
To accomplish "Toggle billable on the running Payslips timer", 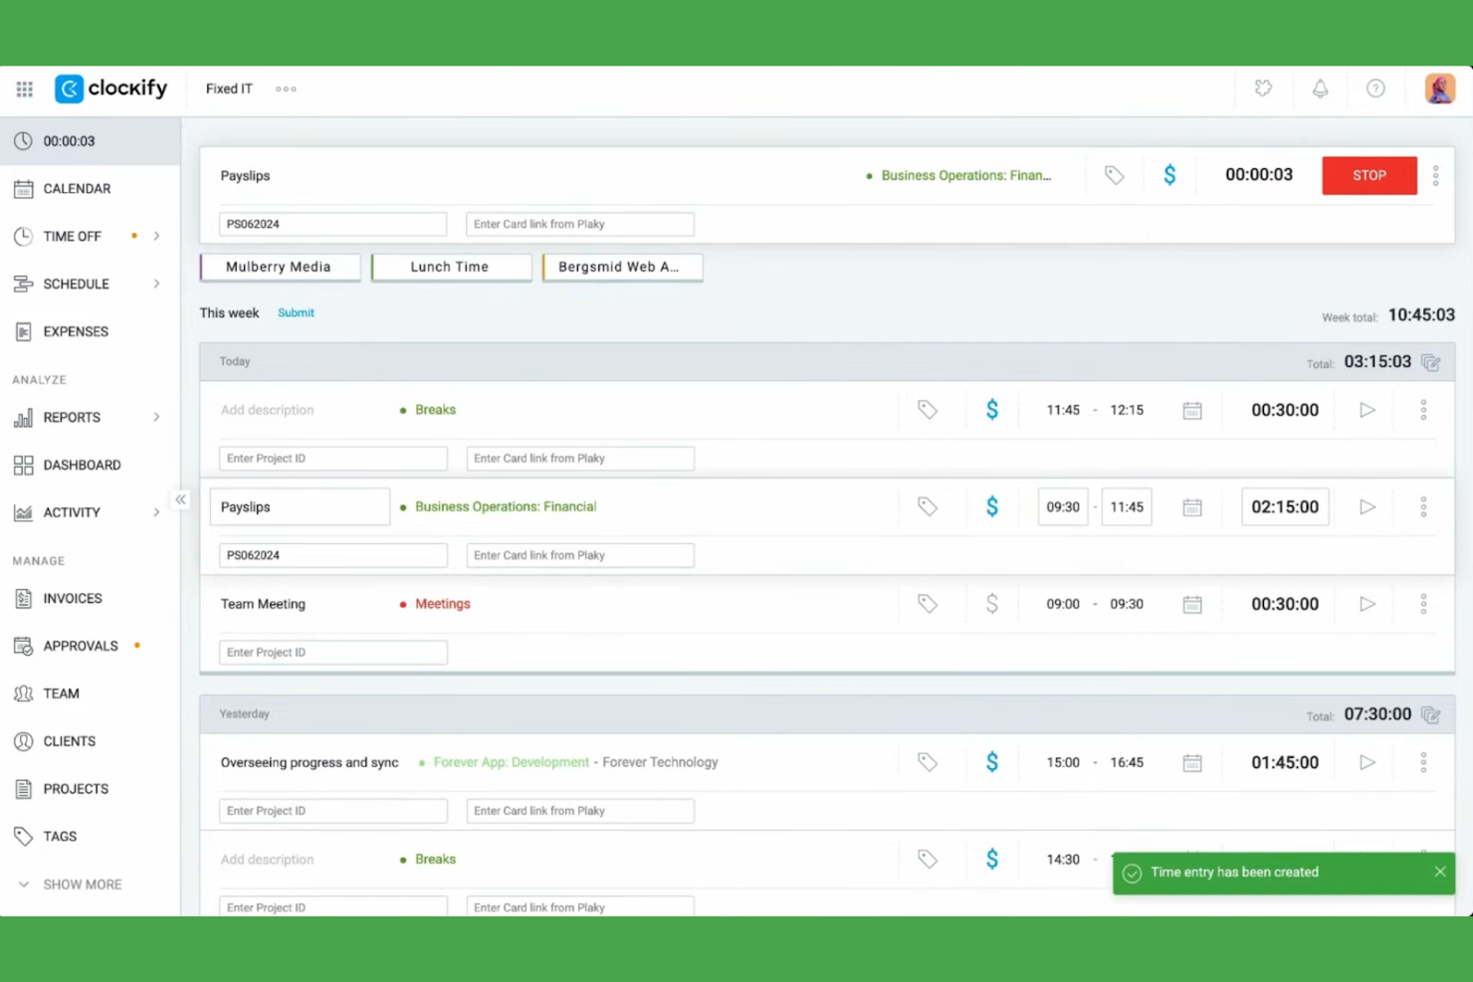I will 1169,175.
